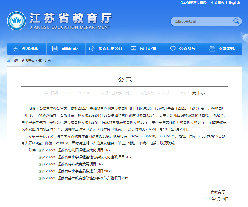The image size is (248, 207).
Task: Click the 公众参与 heart icon
Action: [173, 49]
